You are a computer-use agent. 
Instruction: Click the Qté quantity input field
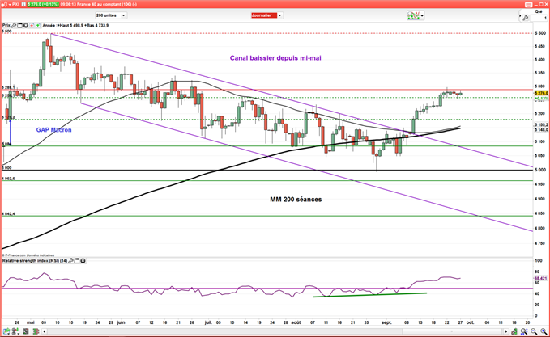point(539,18)
